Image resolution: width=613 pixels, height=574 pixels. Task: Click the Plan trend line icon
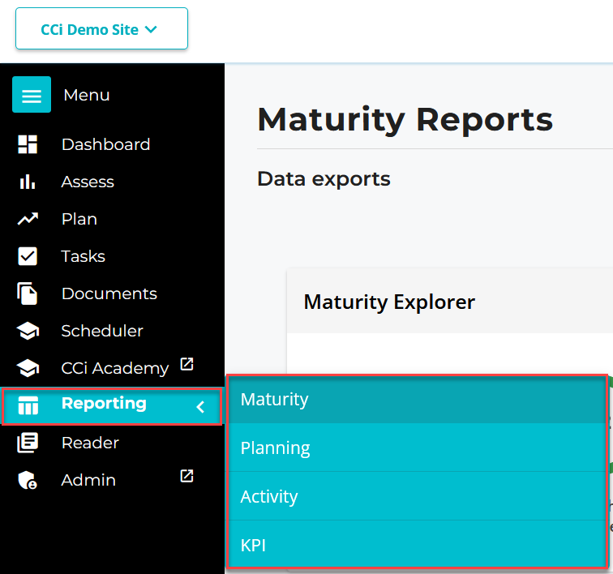pyautogui.click(x=28, y=219)
